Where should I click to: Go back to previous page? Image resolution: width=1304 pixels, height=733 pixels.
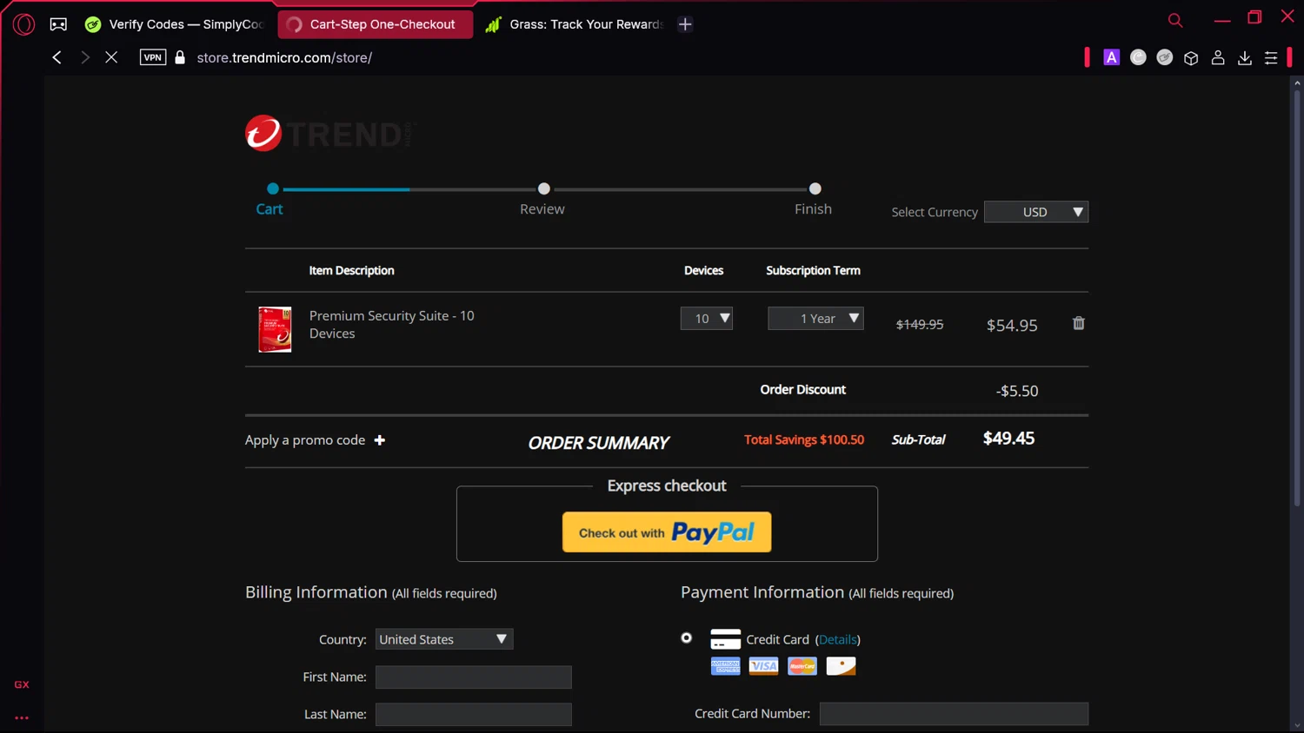point(57,57)
